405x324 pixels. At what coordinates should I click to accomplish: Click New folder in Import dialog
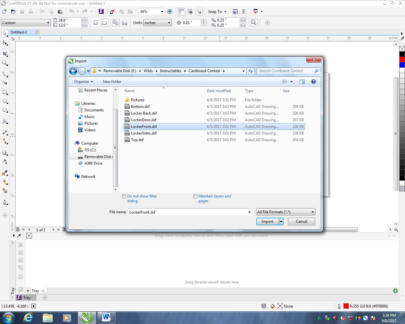click(x=112, y=82)
